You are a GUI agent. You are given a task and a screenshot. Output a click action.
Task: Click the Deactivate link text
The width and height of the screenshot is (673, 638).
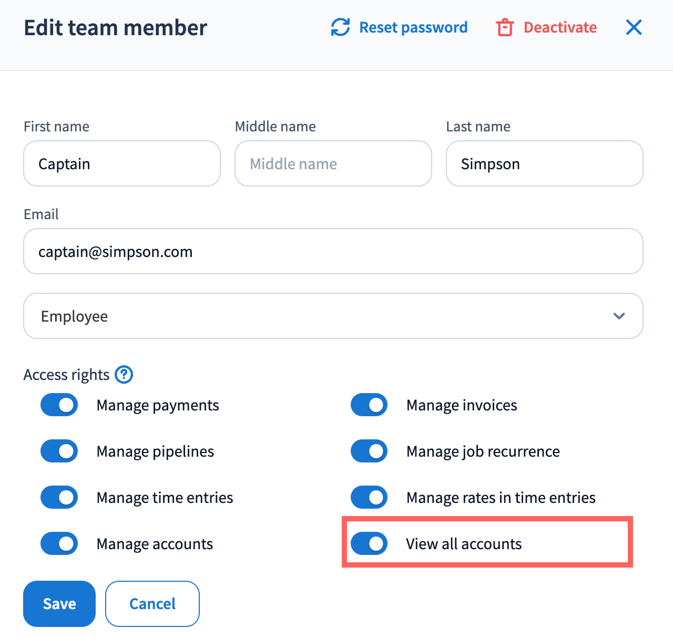point(560,27)
